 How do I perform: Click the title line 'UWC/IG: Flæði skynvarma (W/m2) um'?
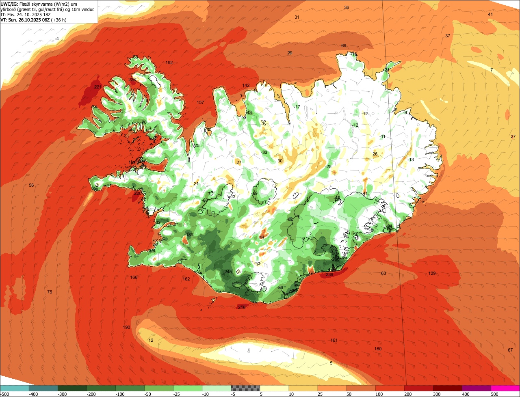[39, 3]
